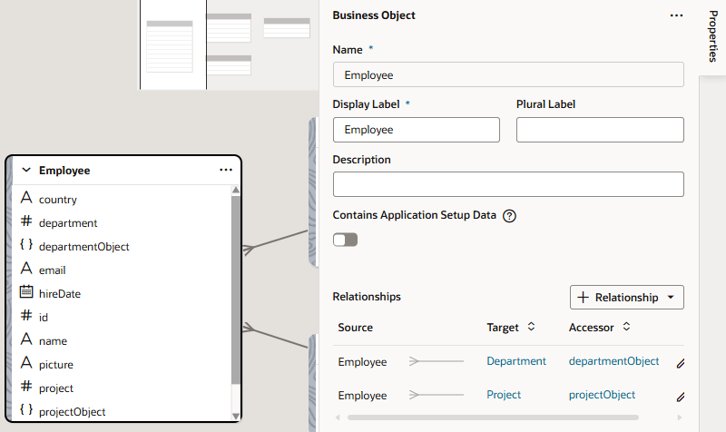This screenshot has width=726, height=432.
Task: Select the departmentObject field row
Action: [x=122, y=246]
